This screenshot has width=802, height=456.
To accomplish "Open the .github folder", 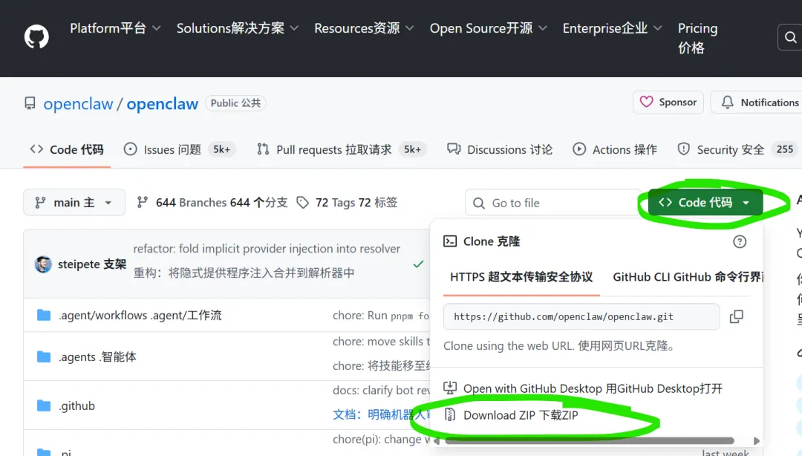I will 76,405.
